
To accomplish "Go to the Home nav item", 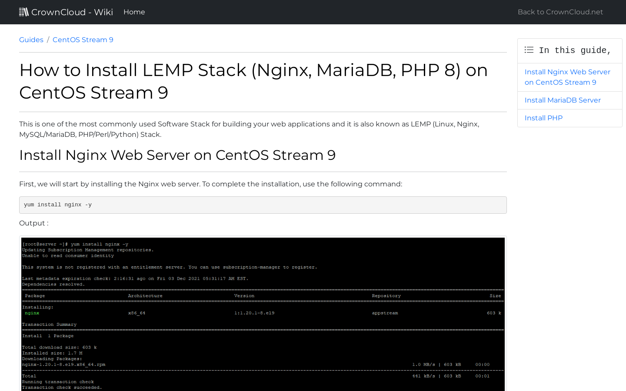I will pyautogui.click(x=134, y=12).
